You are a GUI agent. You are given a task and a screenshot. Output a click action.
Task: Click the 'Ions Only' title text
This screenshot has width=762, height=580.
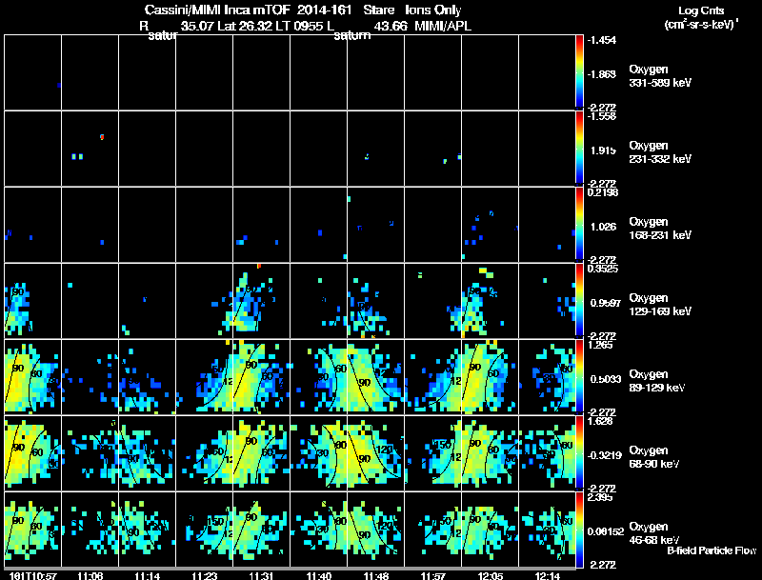(433, 10)
